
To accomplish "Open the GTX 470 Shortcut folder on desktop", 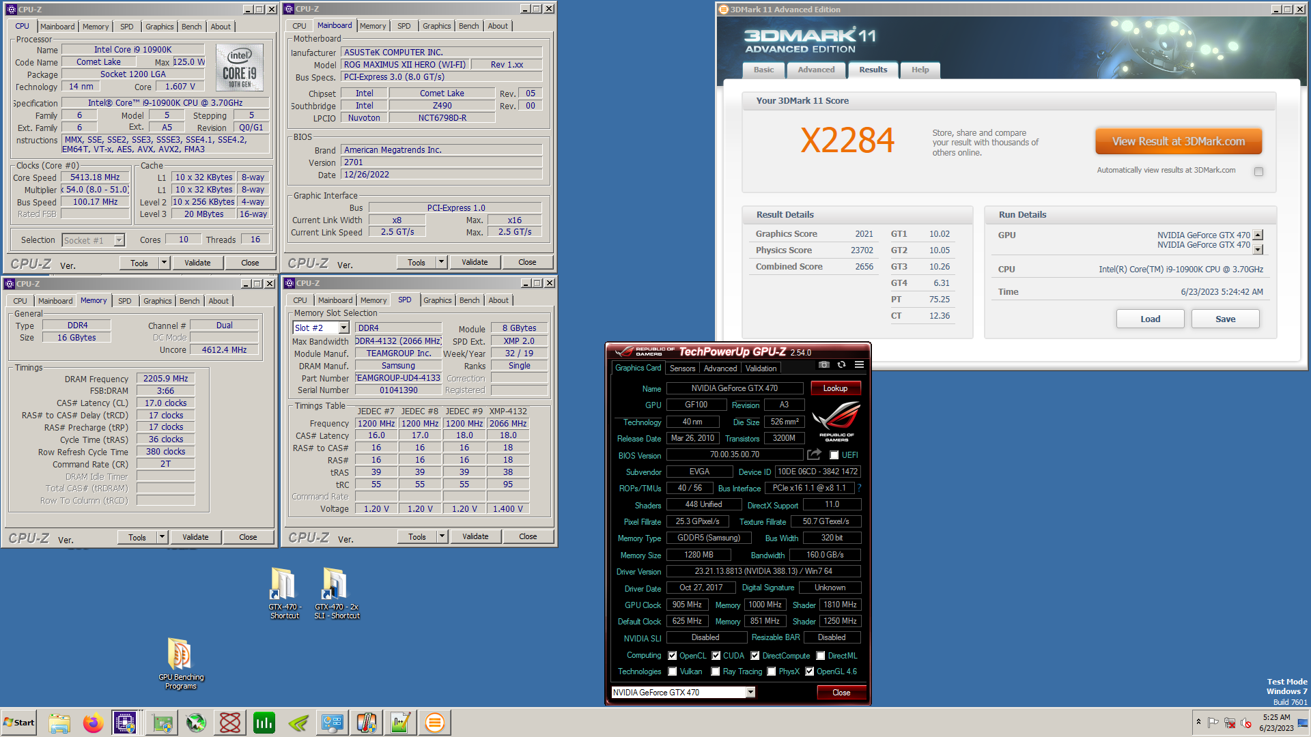I will (284, 593).
